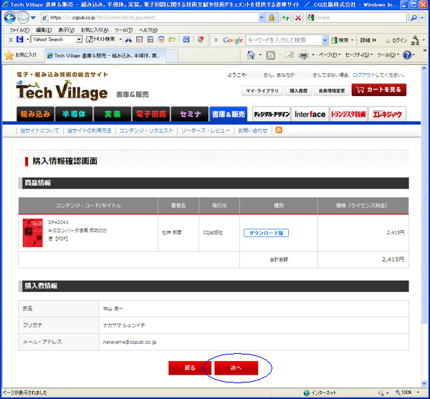Click the refresh page icon
430x399 pixels.
286,17
